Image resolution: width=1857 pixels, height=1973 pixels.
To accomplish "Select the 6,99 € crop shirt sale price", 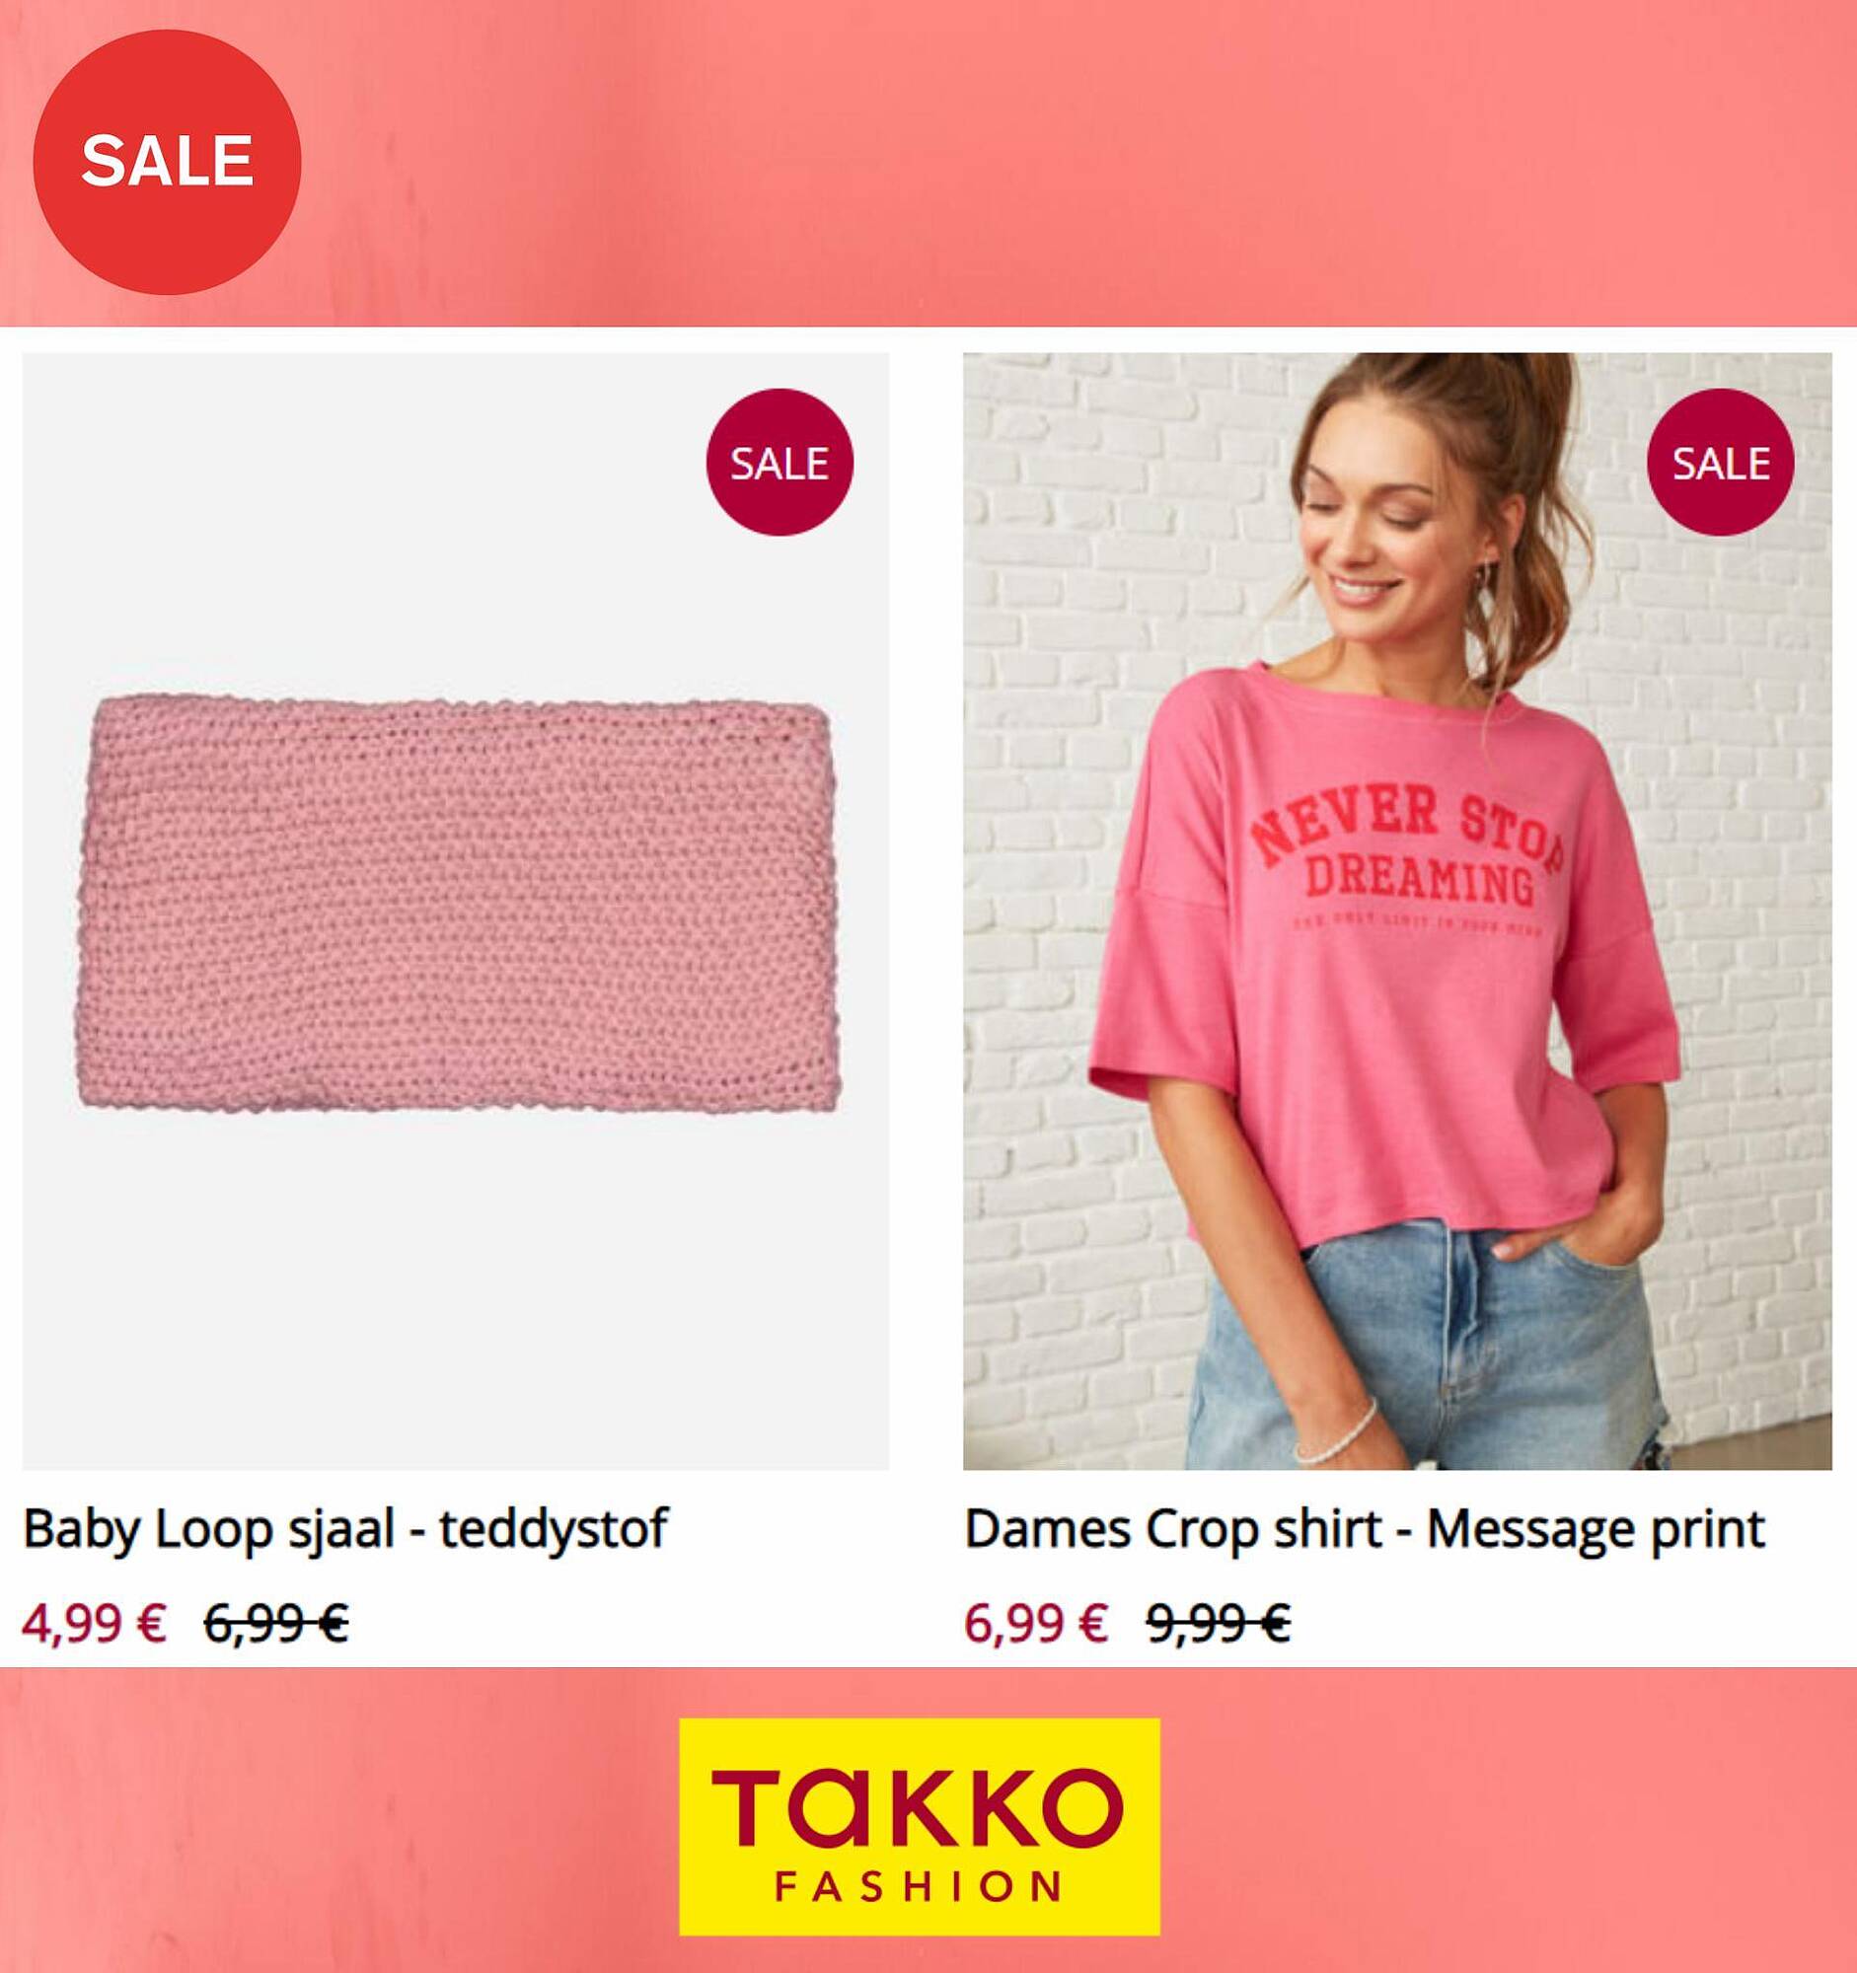I will (x=1036, y=1624).
